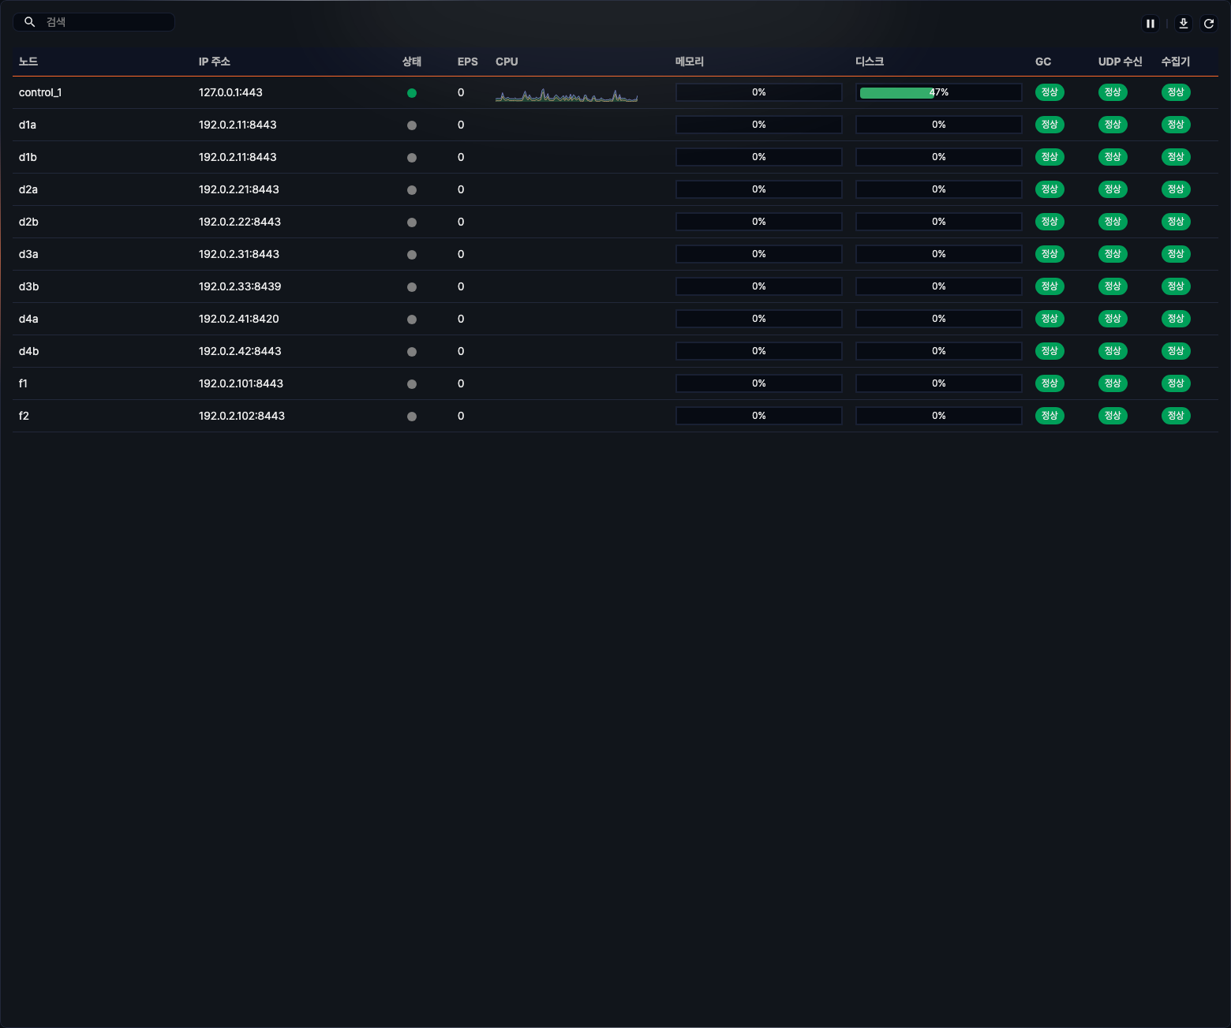Click the pause auto-refresh icon
Viewport: 1231px width, 1028px height.
1151,24
